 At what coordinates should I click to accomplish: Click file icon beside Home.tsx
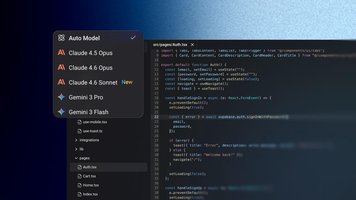point(79,185)
